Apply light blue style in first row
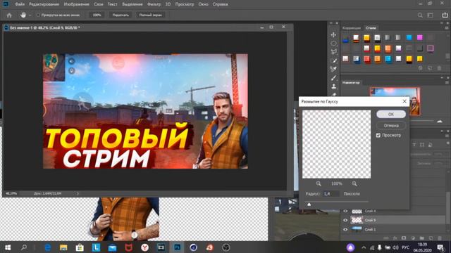Screen dimensions: 451x253 (x=409, y=37)
